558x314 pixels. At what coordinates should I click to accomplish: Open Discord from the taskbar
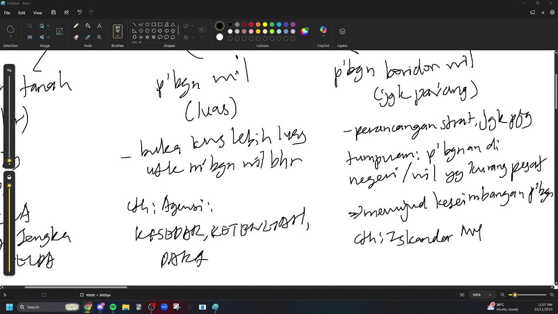coord(101,307)
